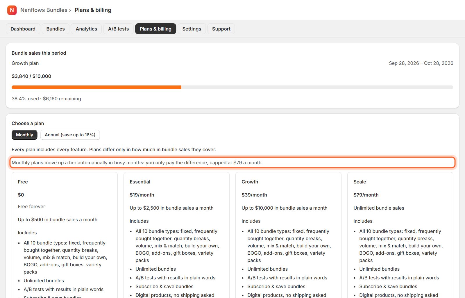
Task: Click the Essential plan card title
Action: (x=140, y=182)
